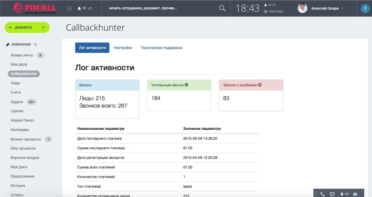Click the Callbackhunter page title

[95, 27]
